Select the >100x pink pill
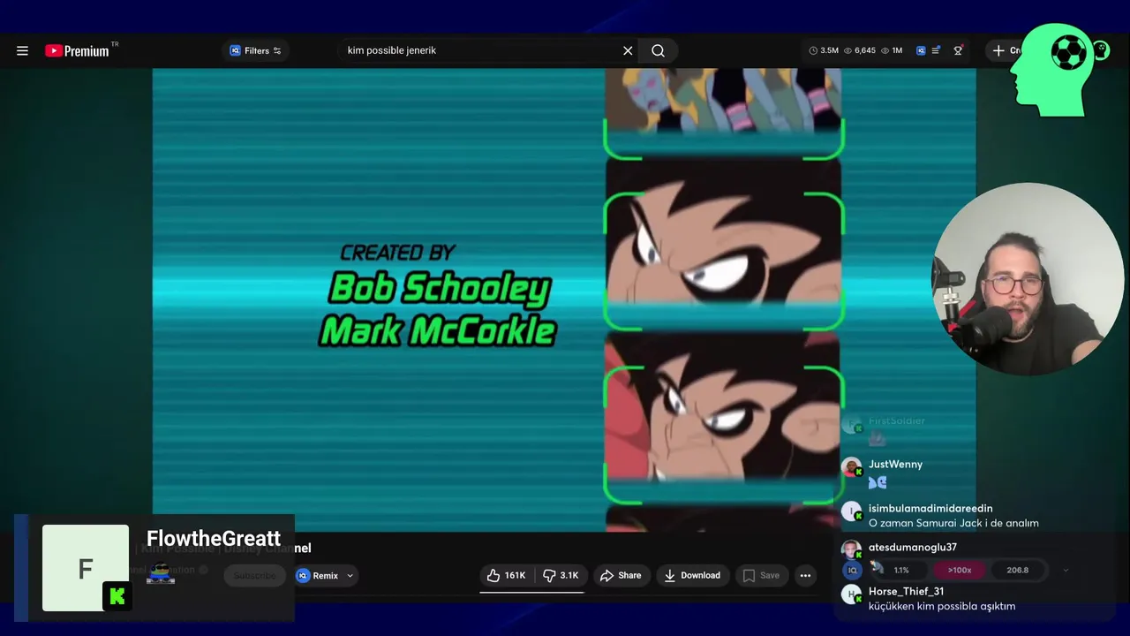This screenshot has width=1130, height=636. coord(960,570)
